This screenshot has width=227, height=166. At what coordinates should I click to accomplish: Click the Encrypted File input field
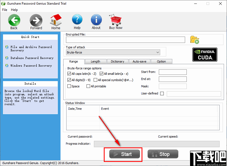click(x=125, y=40)
